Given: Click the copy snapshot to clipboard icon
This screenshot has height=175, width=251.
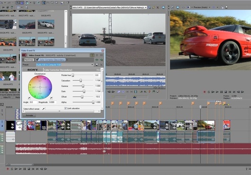Looking at the screenshot, I should coord(222,8).
